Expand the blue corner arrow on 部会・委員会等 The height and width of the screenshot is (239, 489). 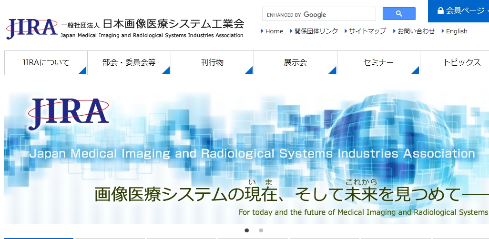tap(166, 71)
